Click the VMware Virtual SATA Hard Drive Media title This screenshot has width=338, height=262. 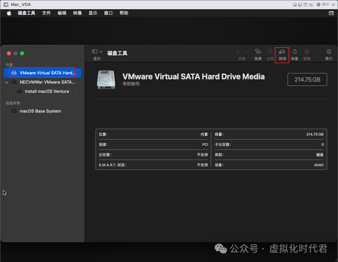click(x=193, y=77)
